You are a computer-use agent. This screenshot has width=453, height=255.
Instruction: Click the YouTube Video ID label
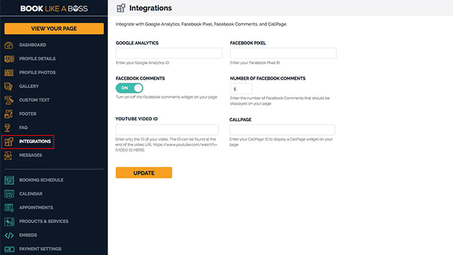137,119
